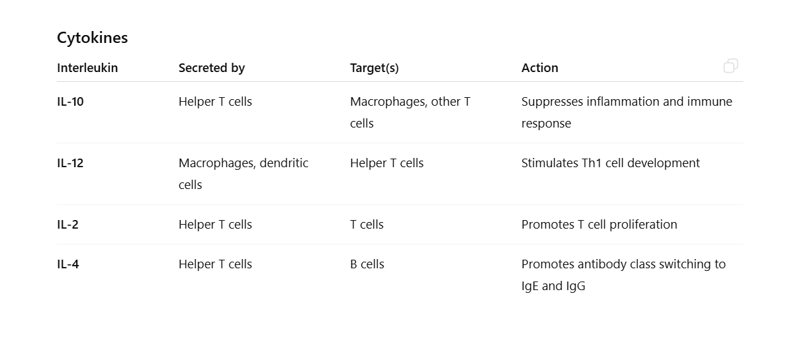Click the Cytokines heading
The width and height of the screenshot is (802, 339).
click(x=92, y=38)
